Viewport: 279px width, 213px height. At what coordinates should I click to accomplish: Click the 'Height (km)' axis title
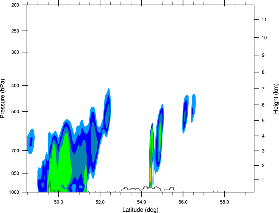click(x=276, y=99)
